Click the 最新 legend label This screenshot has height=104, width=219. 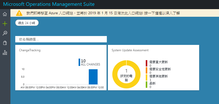tap(152, 83)
